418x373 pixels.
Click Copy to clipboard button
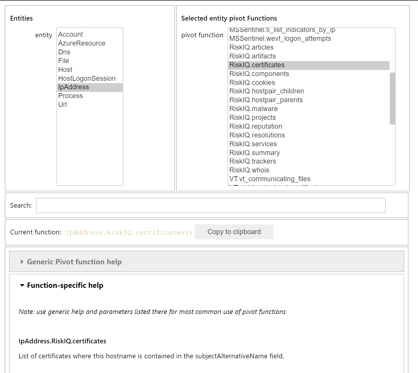pos(234,232)
